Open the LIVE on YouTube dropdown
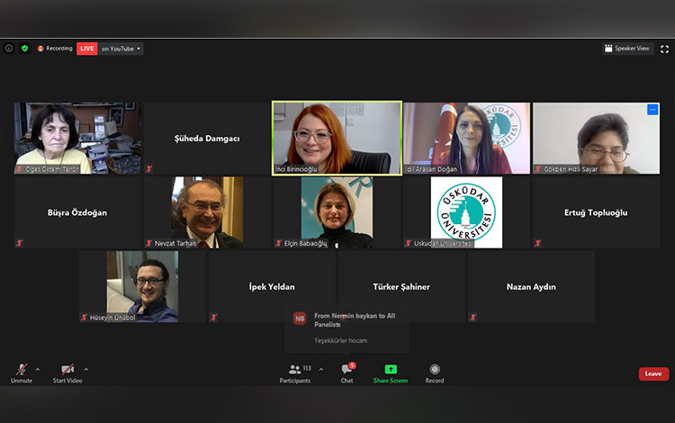 pyautogui.click(x=110, y=49)
